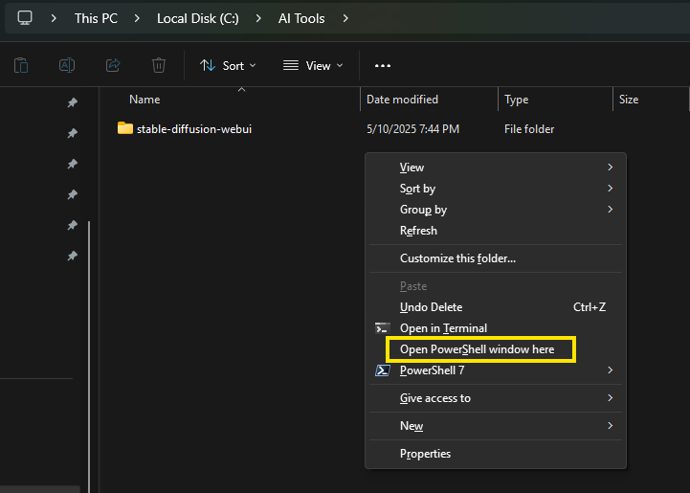Expand chevron after This PC in address bar
Image resolution: width=690 pixels, height=493 pixels.
tap(137, 18)
